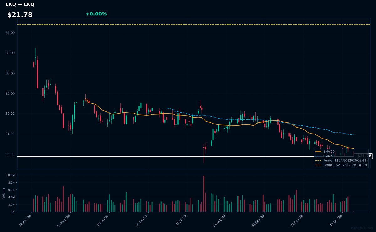
Task: Click the 0K volume axis label
Action: click(x=13, y=212)
